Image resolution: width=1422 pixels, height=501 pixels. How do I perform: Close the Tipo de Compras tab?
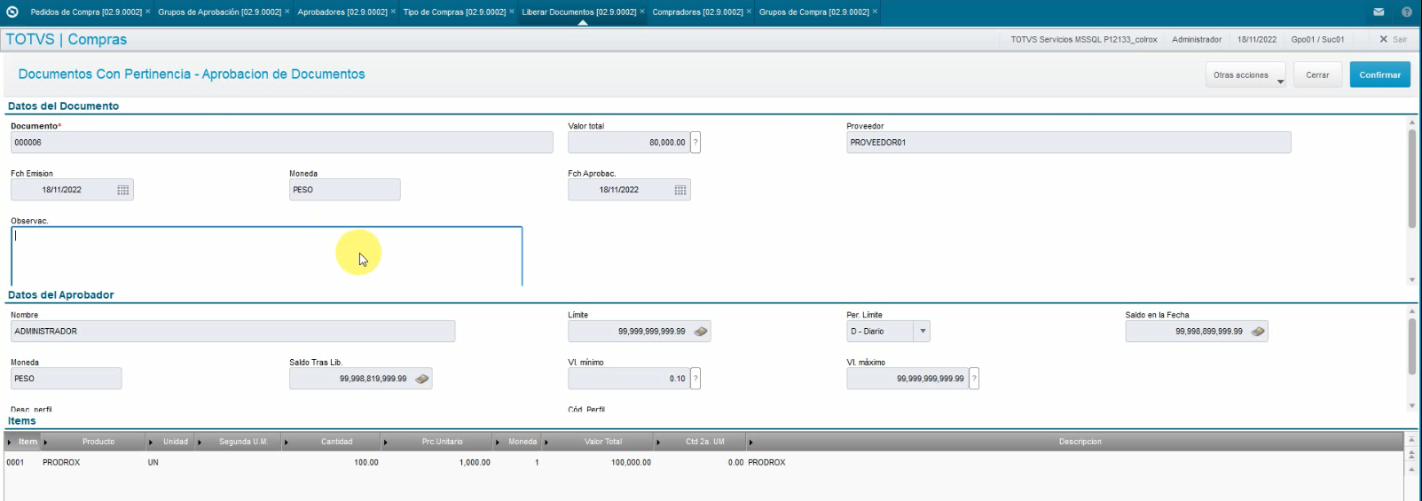coord(512,12)
